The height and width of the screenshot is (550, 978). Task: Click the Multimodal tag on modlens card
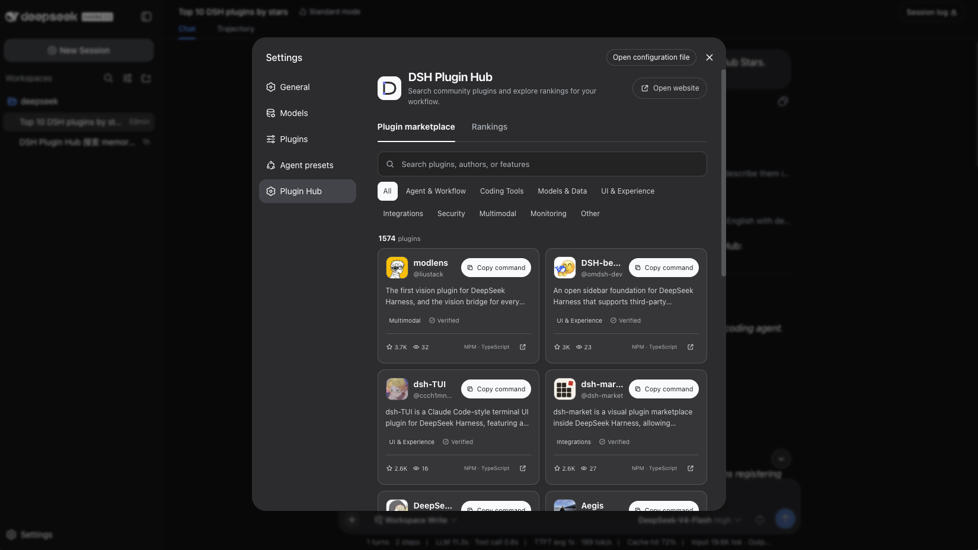click(404, 320)
